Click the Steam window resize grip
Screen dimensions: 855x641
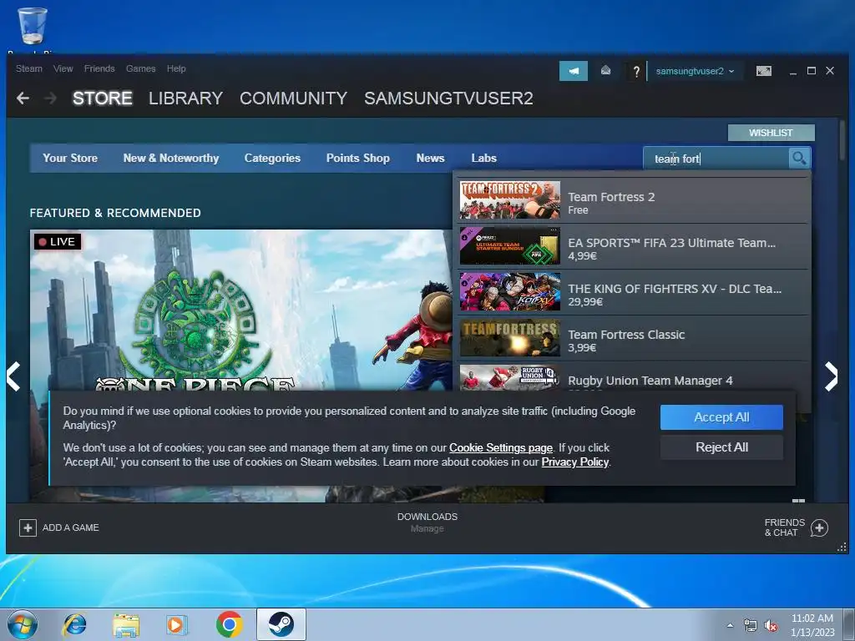click(x=842, y=548)
